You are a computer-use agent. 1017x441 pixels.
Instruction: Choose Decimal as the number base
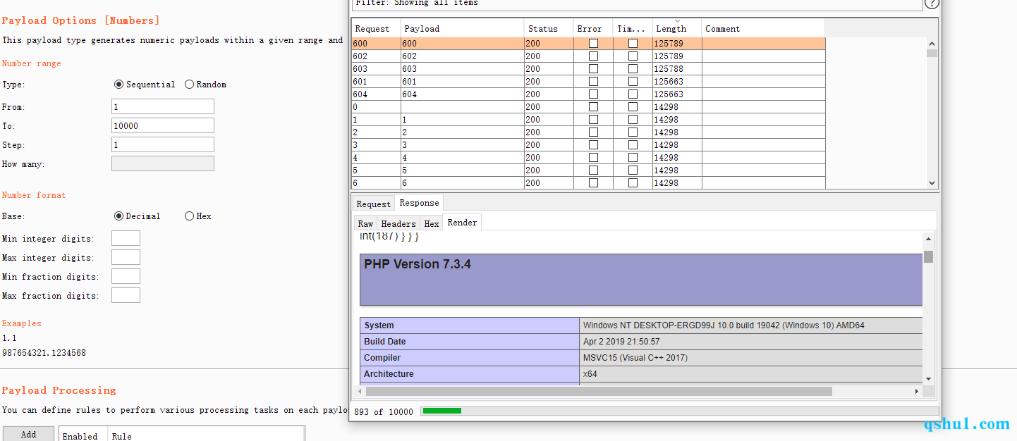[118, 216]
